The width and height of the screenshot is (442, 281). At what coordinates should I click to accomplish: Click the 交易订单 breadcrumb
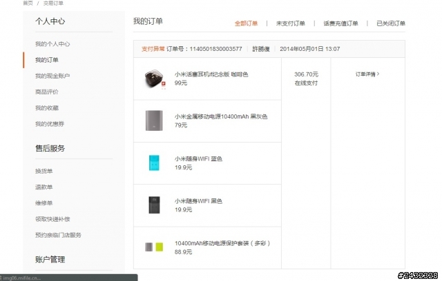click(53, 3)
